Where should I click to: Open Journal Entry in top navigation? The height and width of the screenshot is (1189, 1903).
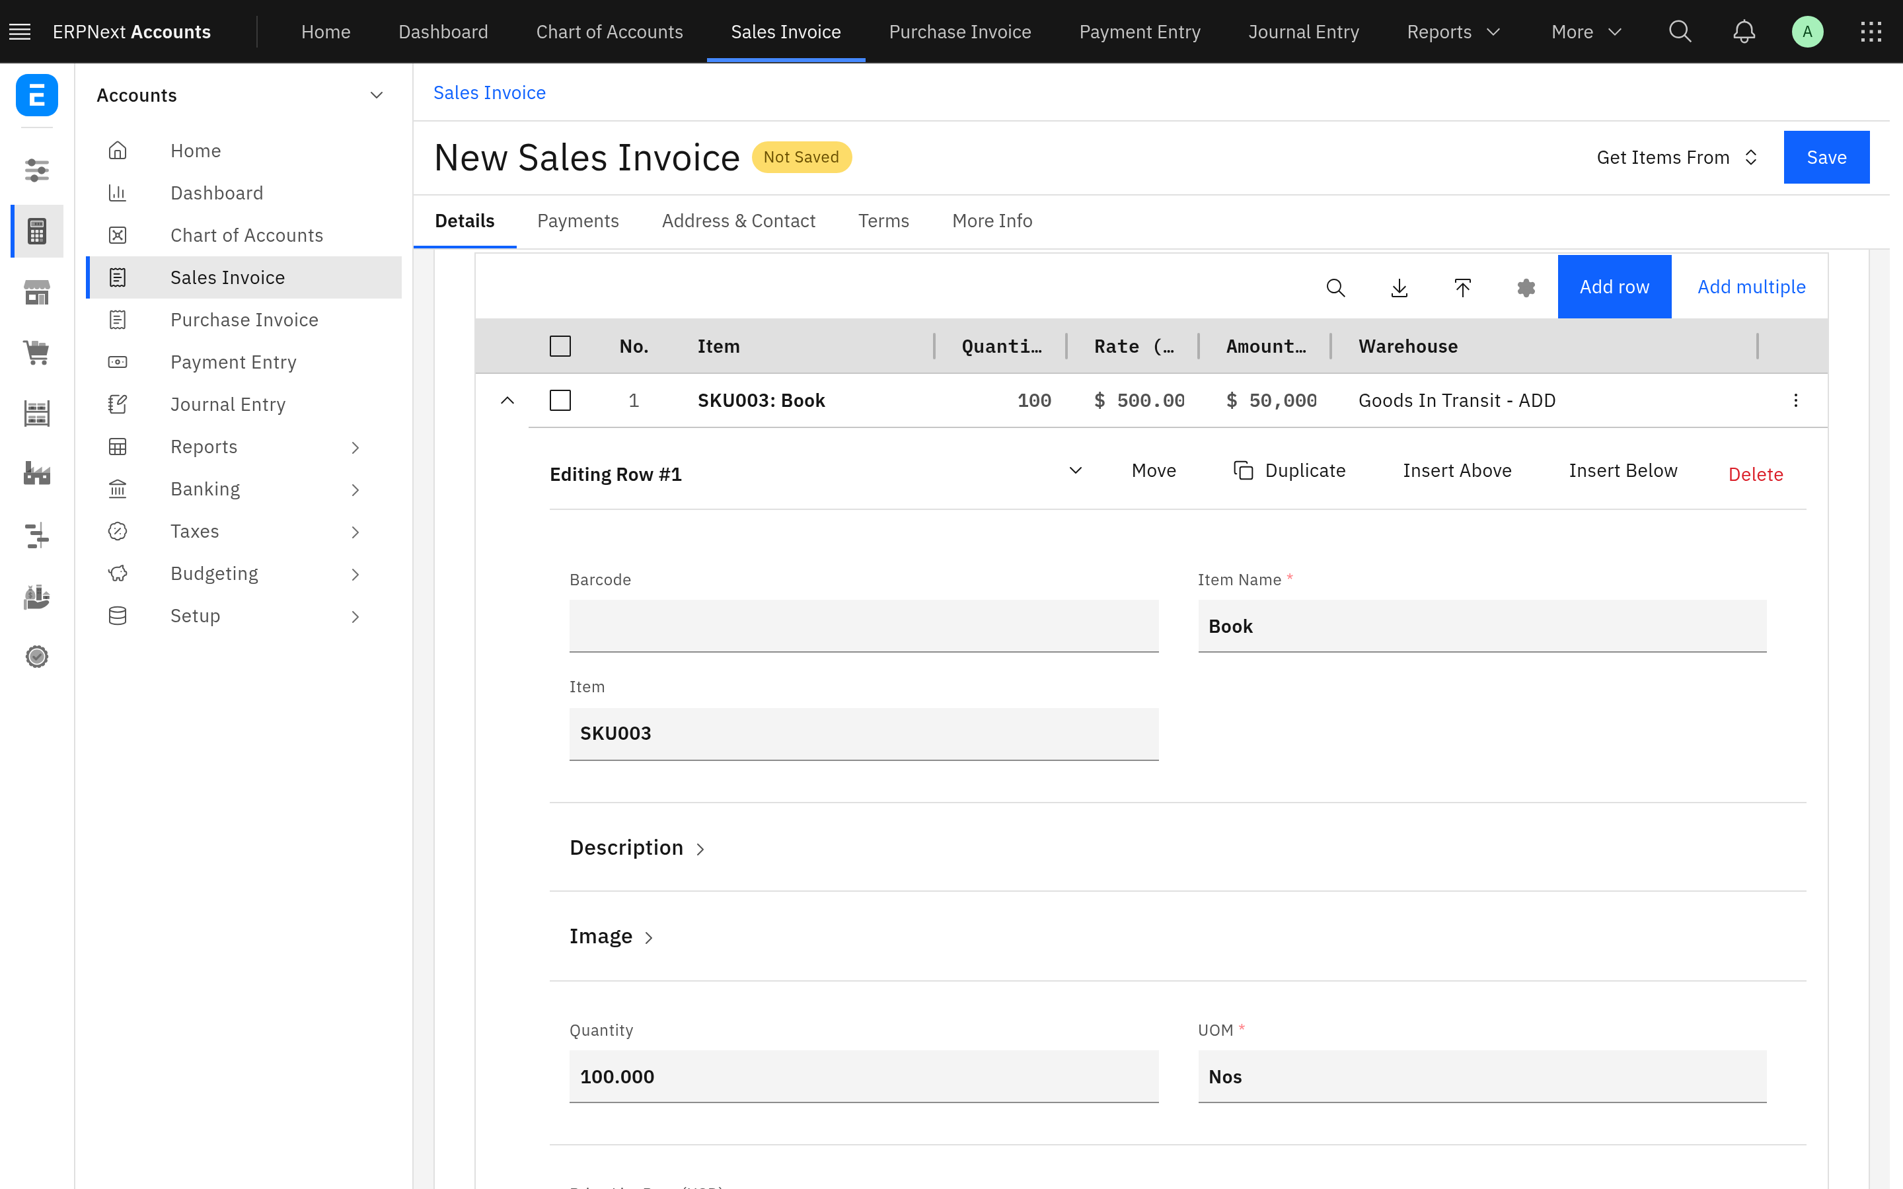1303,32
